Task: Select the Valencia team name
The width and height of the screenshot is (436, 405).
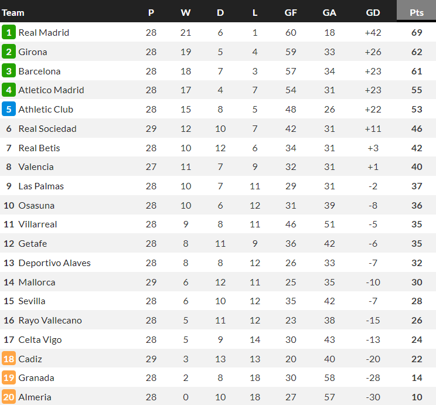Action: (36, 167)
